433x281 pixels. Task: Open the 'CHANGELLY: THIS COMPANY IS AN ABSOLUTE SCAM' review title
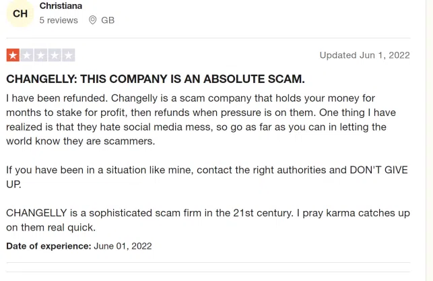click(x=156, y=79)
